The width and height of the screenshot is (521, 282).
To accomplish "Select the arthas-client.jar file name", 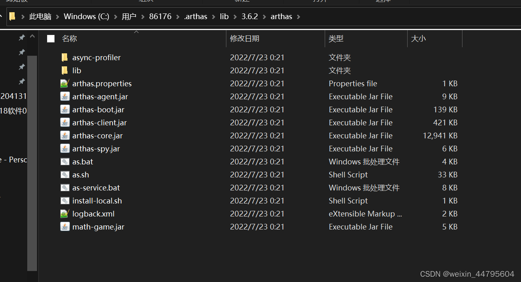I will pos(100,122).
